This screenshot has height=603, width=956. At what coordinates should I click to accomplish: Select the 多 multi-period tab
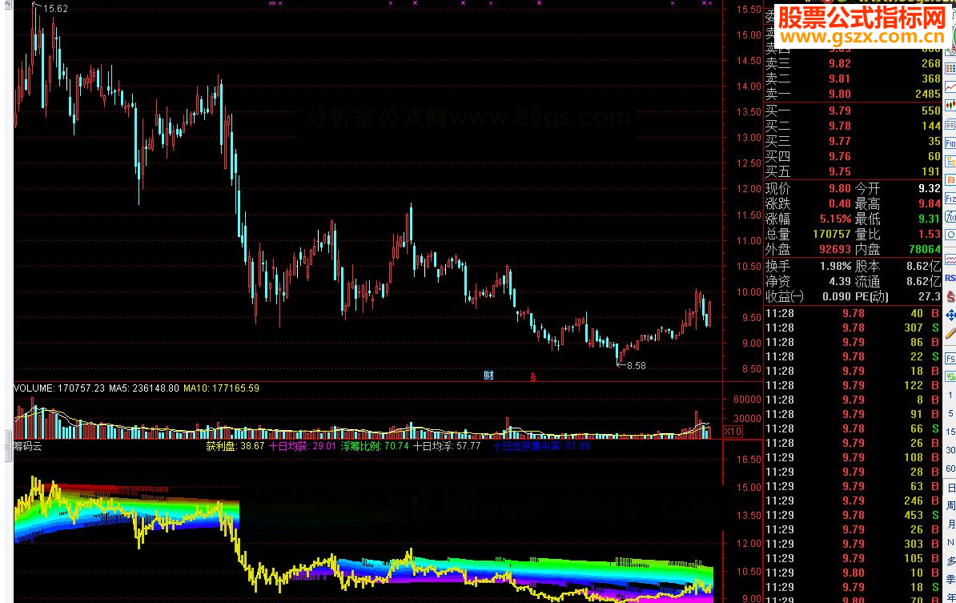point(950,561)
